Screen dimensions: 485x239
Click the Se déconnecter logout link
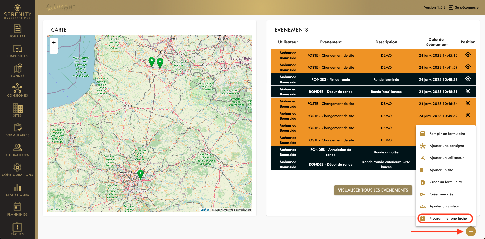tap(464, 7)
